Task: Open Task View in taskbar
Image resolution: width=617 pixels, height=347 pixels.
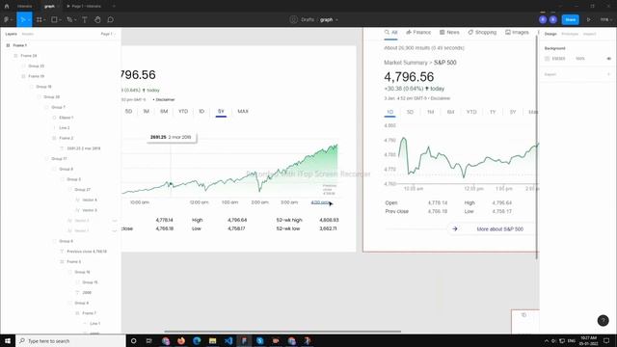Action: (149, 340)
